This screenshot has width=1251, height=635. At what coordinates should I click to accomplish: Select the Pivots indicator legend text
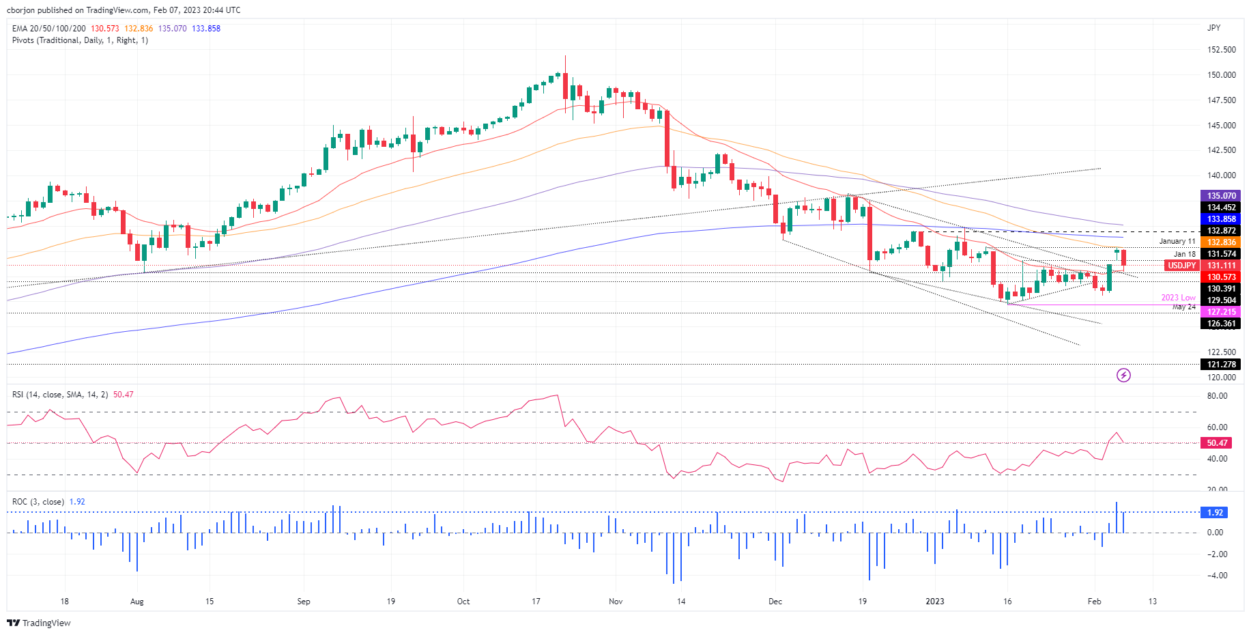(80, 40)
